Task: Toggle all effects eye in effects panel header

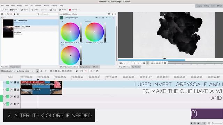Action: coord(112,14)
